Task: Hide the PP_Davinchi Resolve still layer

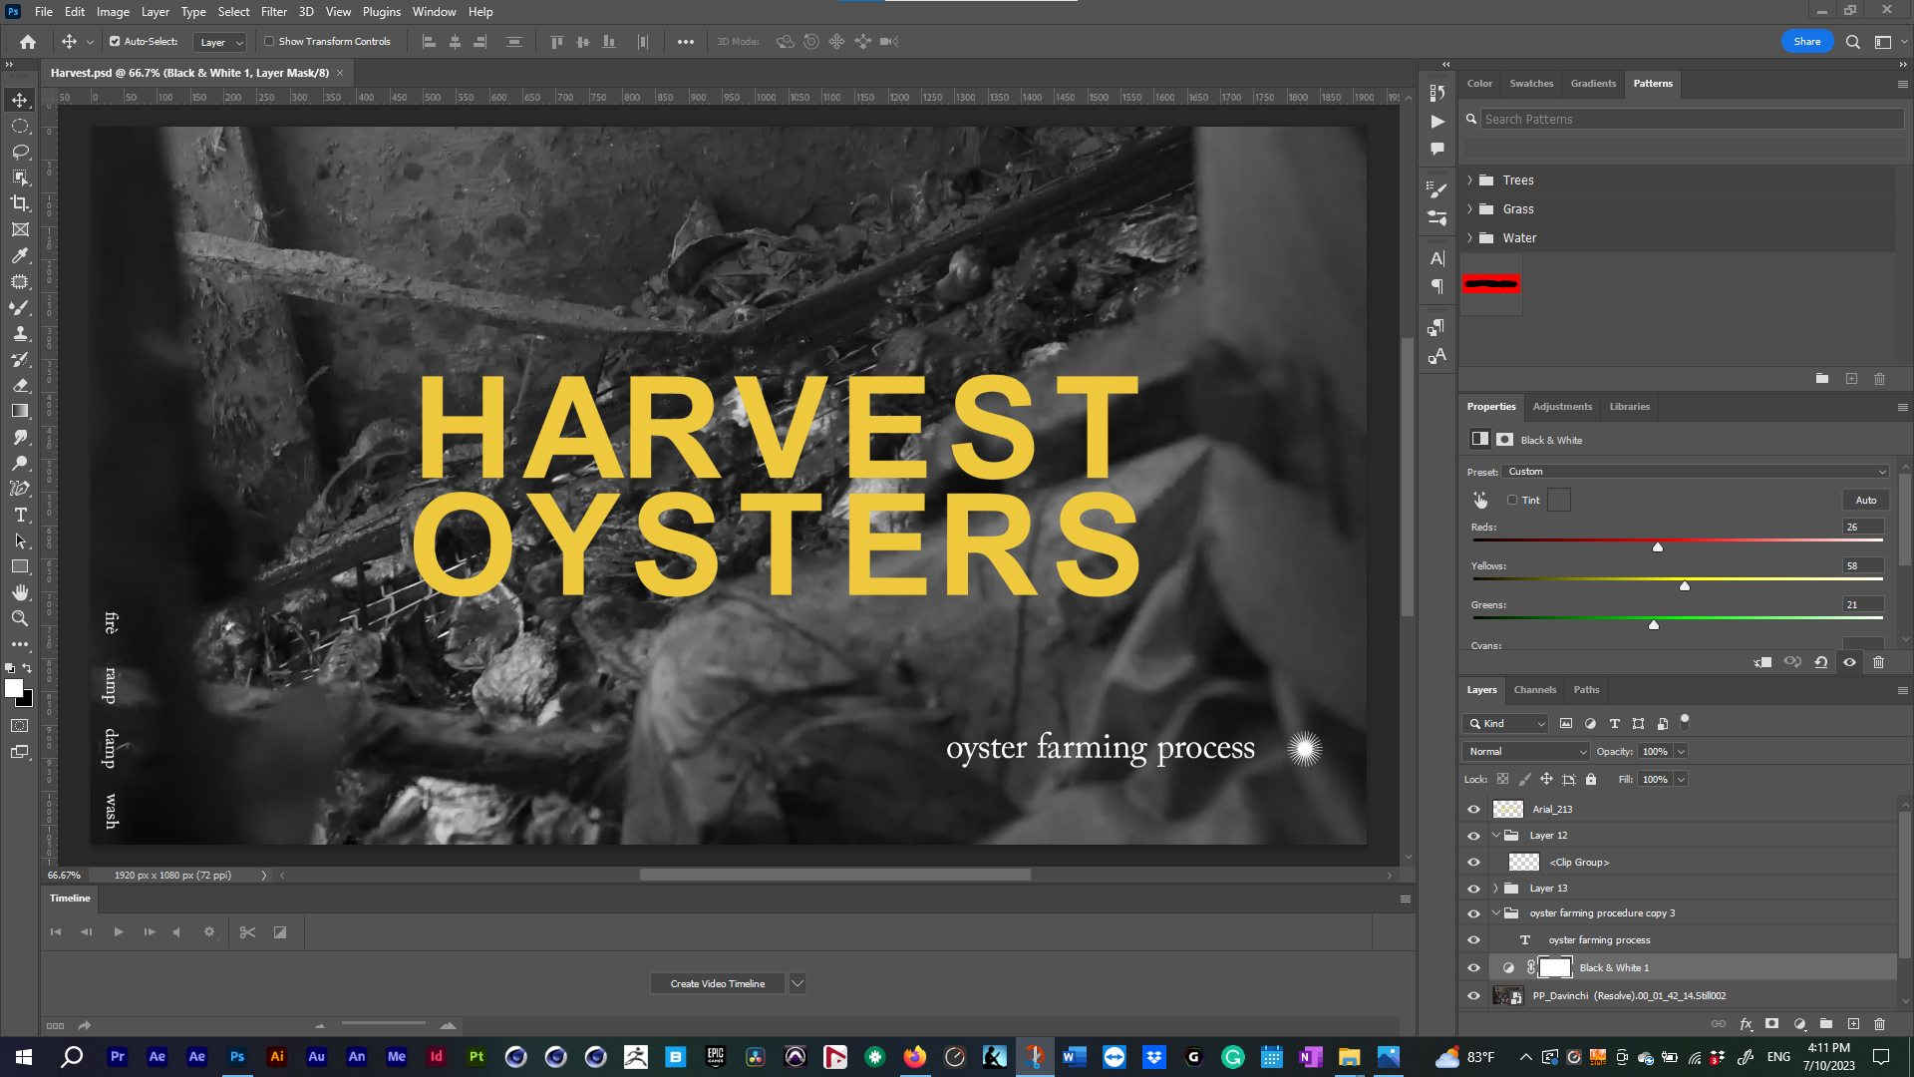Action: (1472, 995)
